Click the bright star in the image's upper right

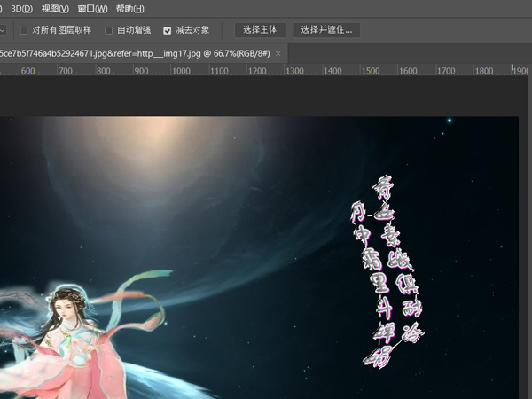pos(450,121)
